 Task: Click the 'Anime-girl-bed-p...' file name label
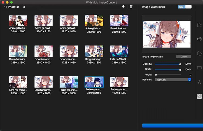(18, 28)
